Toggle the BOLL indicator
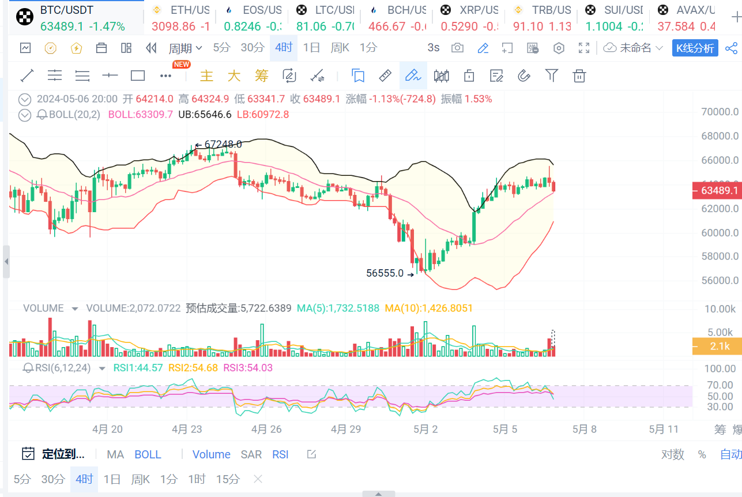The image size is (742, 497). point(148,454)
